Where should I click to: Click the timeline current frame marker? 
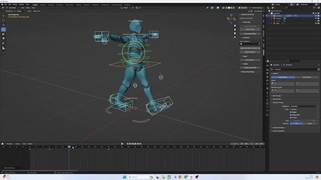tap(69, 146)
